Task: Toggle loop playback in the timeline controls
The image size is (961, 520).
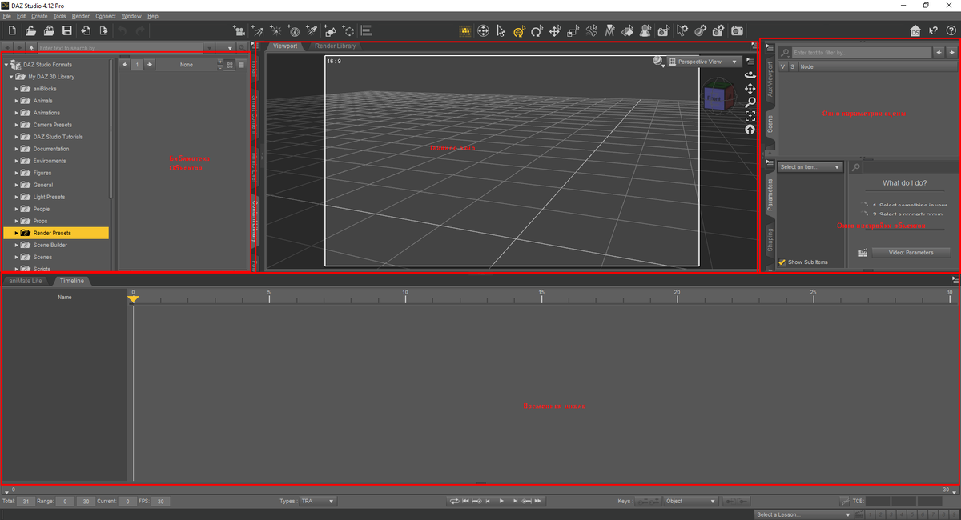Action: click(454, 501)
